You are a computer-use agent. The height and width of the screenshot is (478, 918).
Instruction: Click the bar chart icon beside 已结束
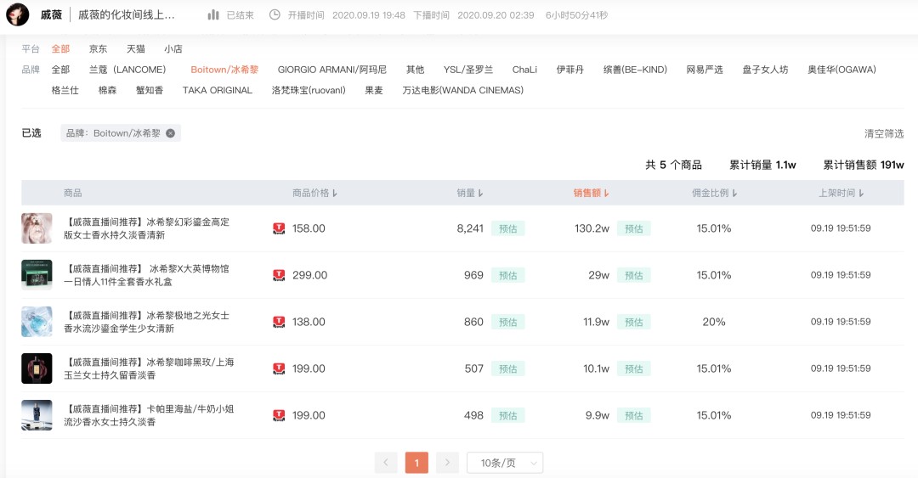point(213,14)
